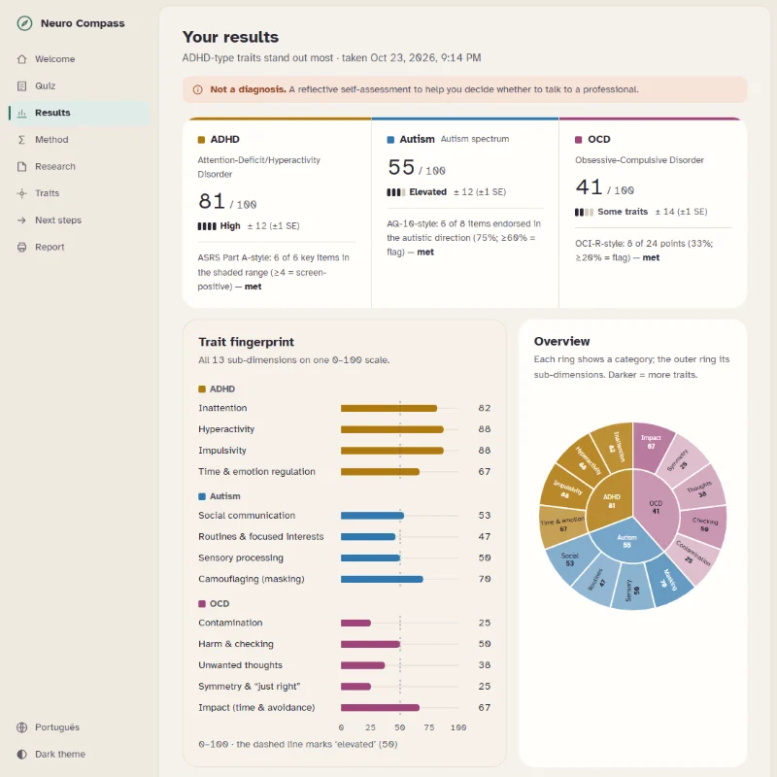The image size is (777, 777).
Task: Click the Impulsivity bar
Action: (x=392, y=451)
